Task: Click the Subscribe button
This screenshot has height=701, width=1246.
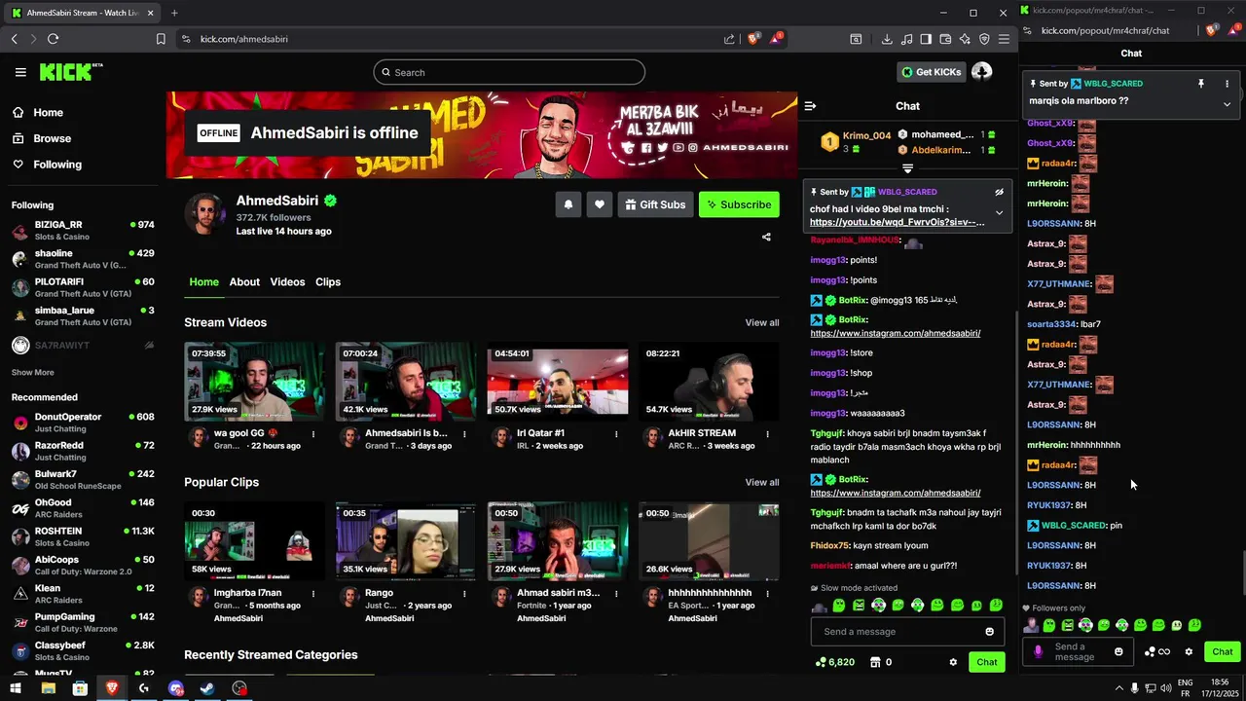Action: click(739, 204)
